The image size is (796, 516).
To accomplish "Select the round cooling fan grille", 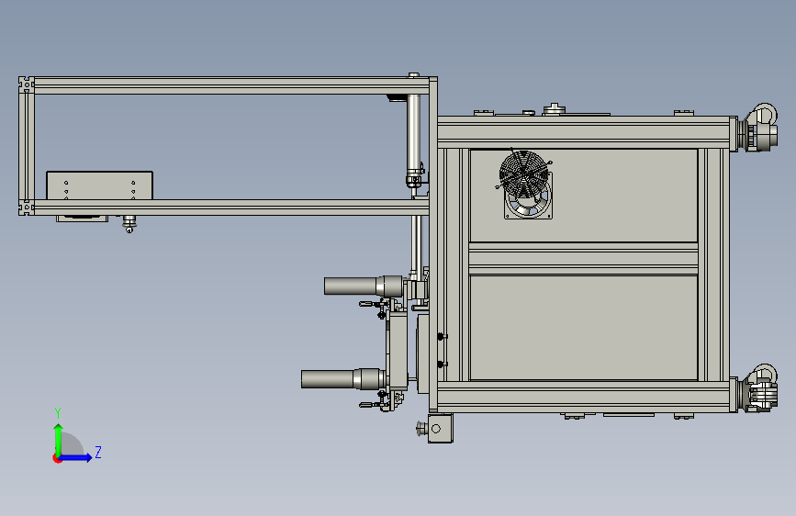I will click(523, 174).
